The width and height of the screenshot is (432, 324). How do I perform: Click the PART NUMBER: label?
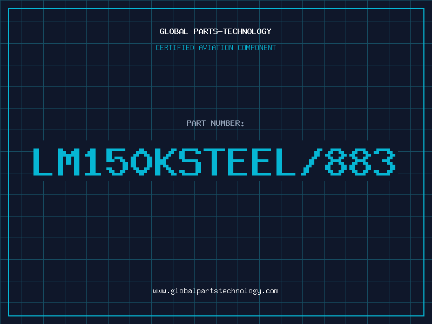pos(215,123)
